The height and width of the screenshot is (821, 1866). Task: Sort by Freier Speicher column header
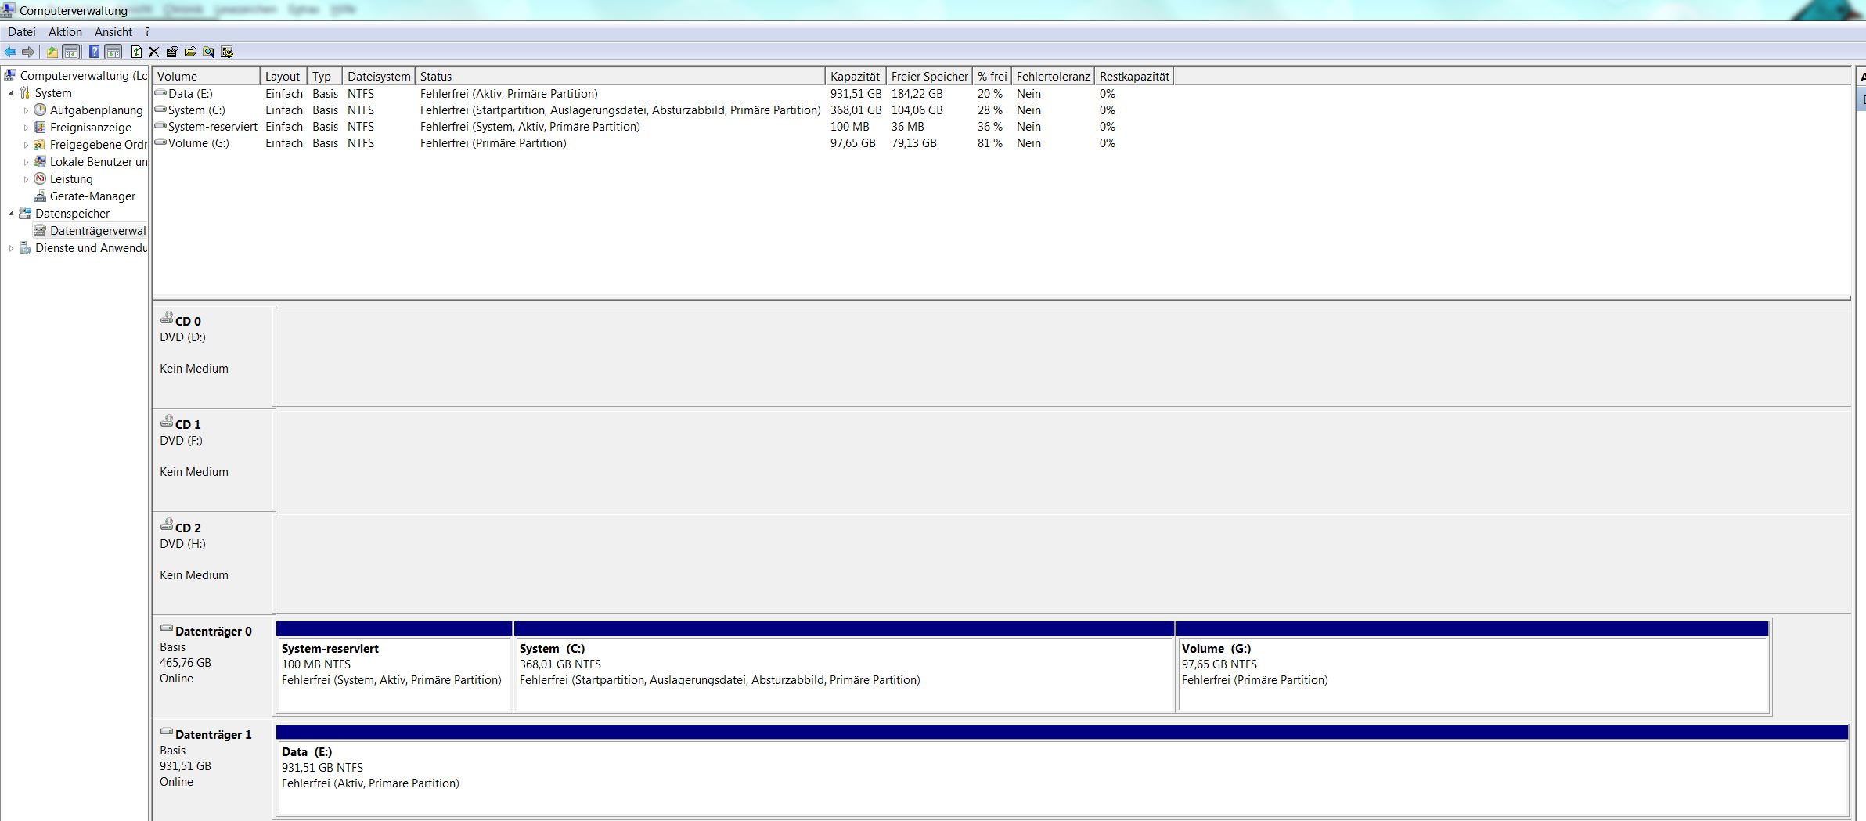[929, 76]
